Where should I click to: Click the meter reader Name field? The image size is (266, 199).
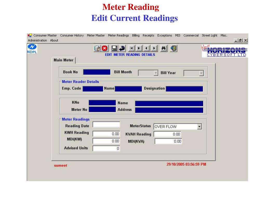(x=128, y=89)
